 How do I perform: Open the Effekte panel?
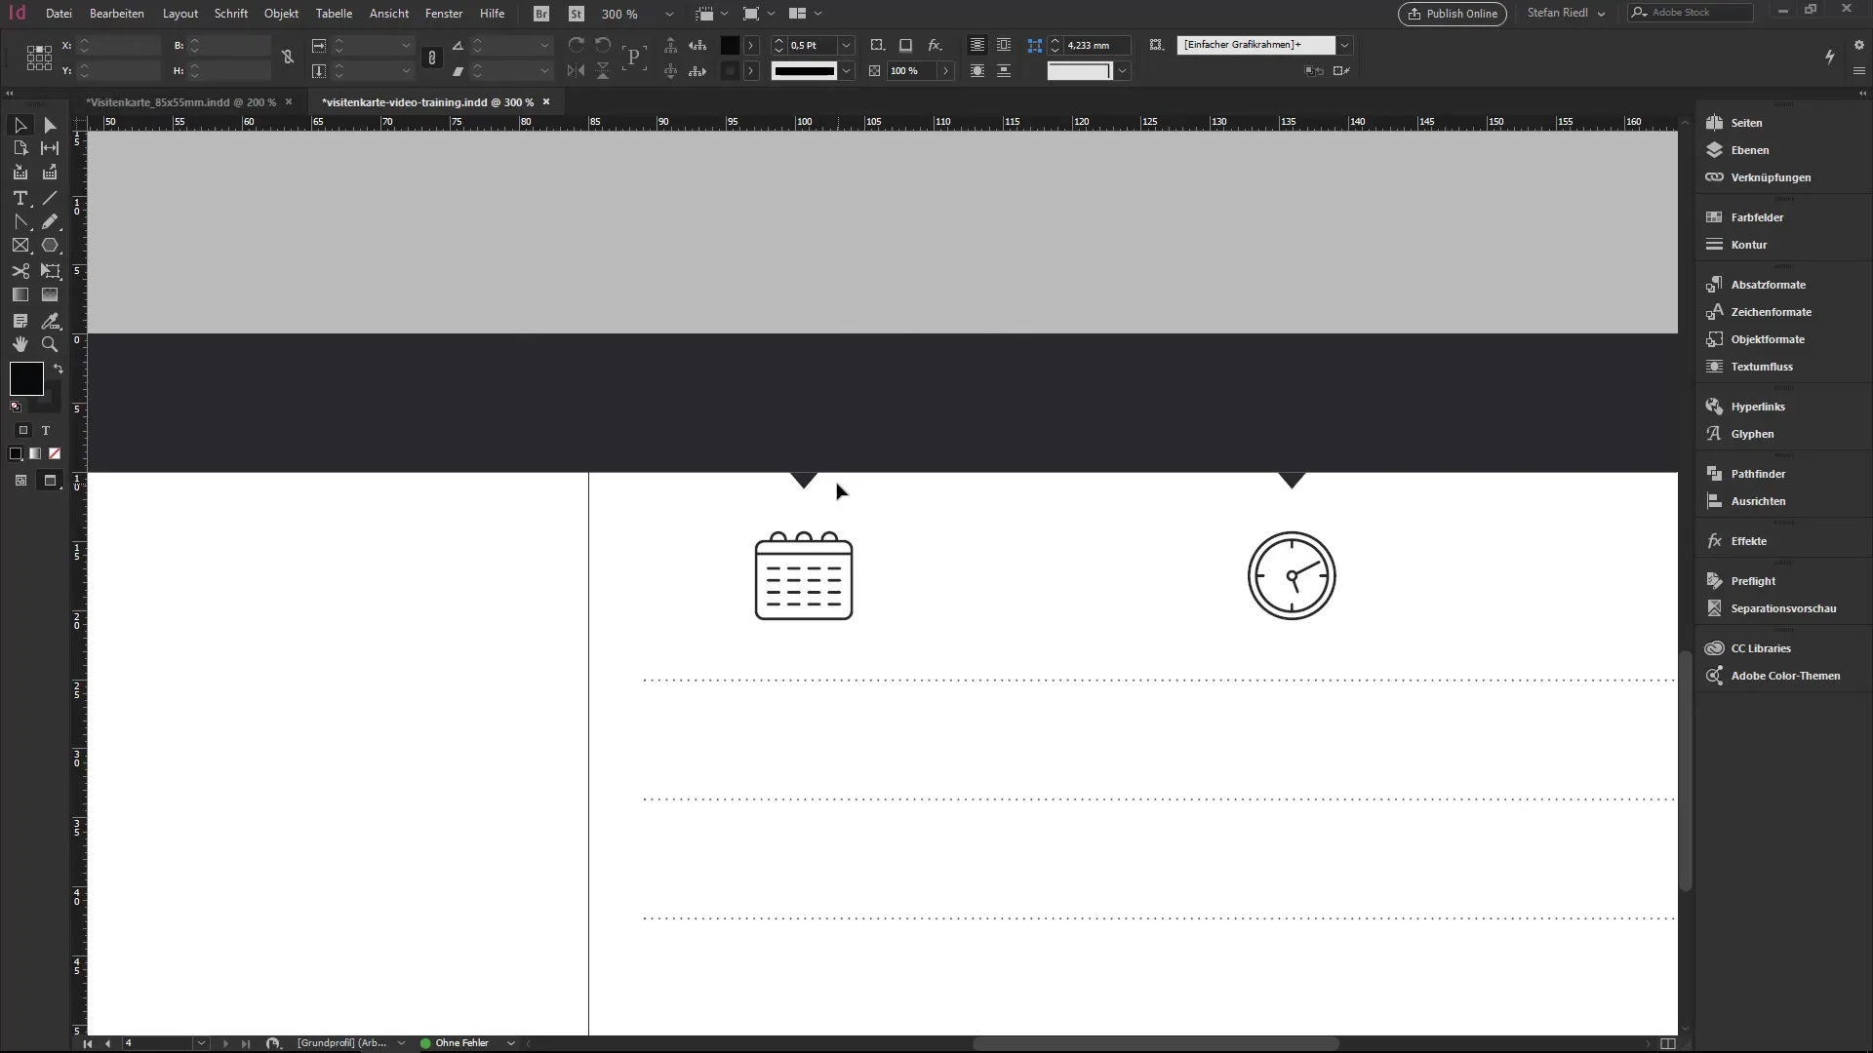(1748, 541)
